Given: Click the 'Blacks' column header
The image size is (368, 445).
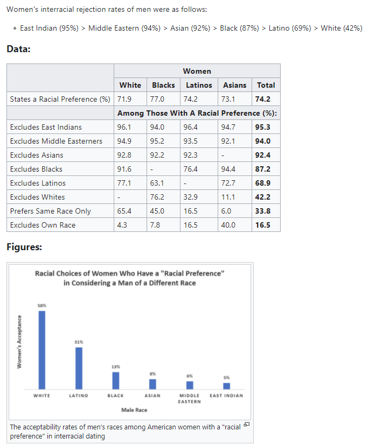Looking at the screenshot, I should pyautogui.click(x=163, y=85).
